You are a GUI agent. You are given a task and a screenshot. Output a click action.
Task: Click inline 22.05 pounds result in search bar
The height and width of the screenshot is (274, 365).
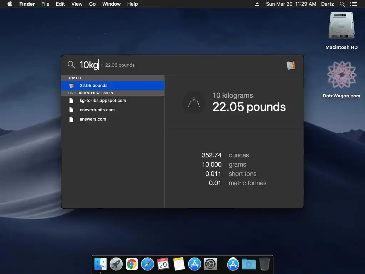(x=120, y=65)
